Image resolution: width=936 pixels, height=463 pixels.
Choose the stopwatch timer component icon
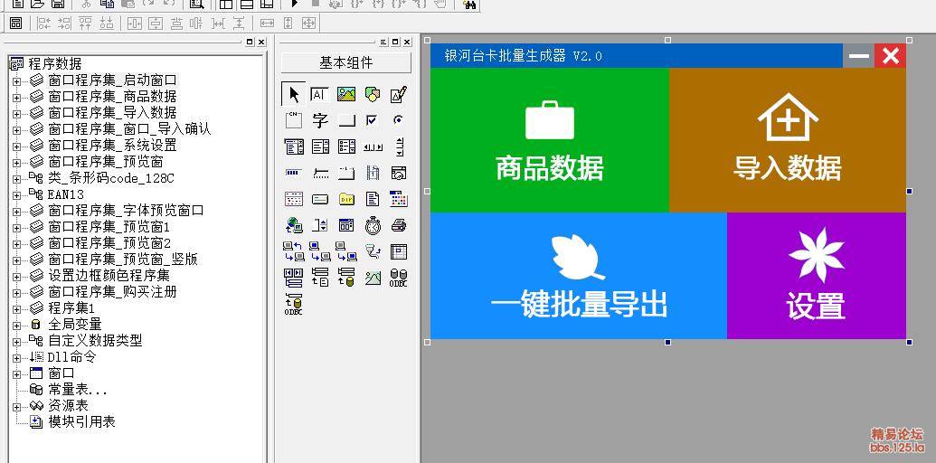click(373, 225)
